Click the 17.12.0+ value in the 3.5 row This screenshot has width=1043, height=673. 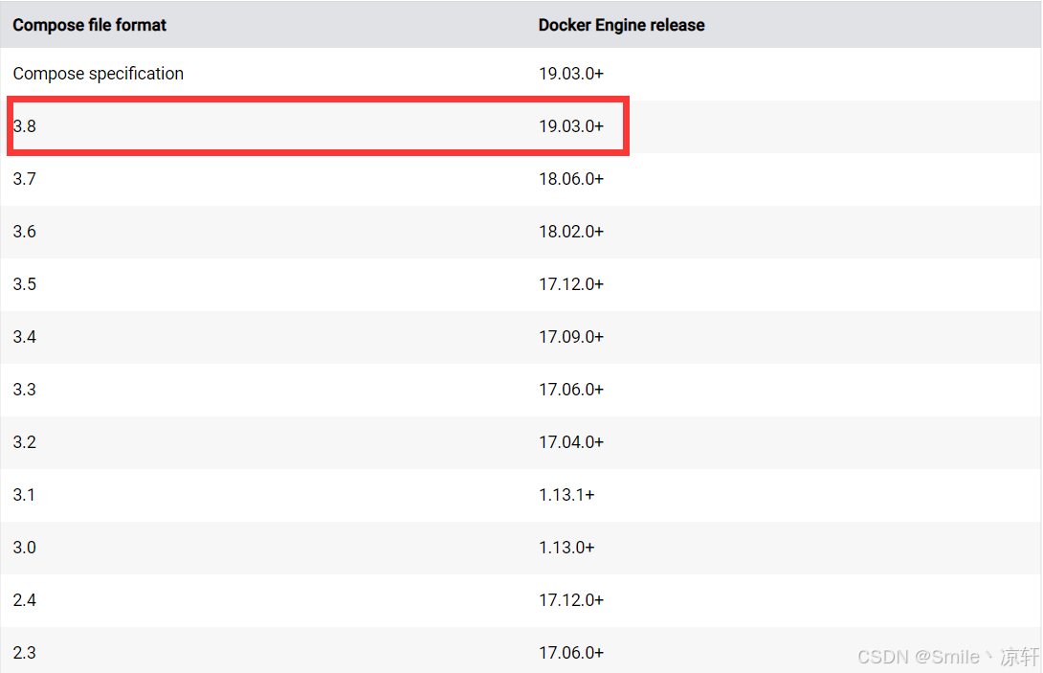point(570,284)
